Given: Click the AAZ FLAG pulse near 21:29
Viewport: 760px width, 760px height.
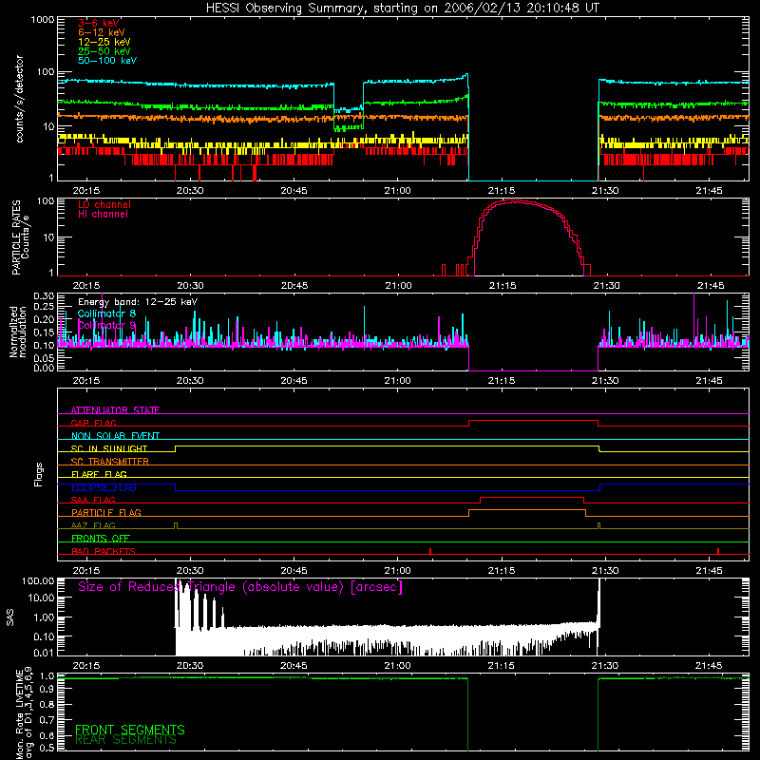Looking at the screenshot, I should (599, 526).
